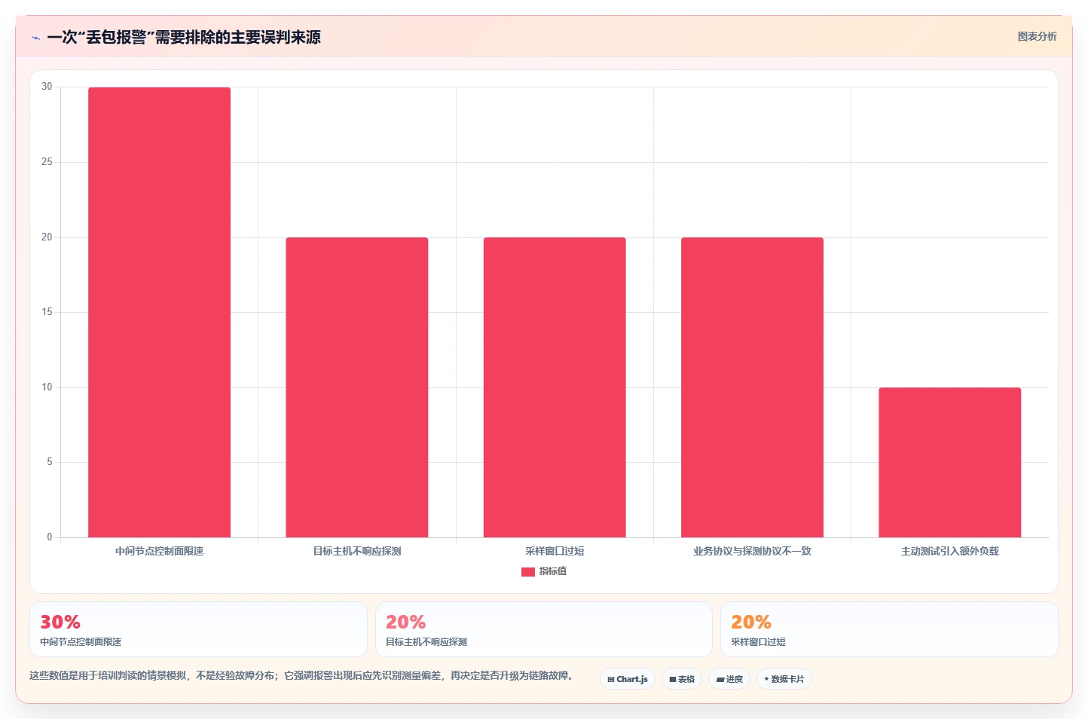The width and height of the screenshot is (1088, 719).
Task: Click the Chart.js tag chip
Action: (x=628, y=679)
